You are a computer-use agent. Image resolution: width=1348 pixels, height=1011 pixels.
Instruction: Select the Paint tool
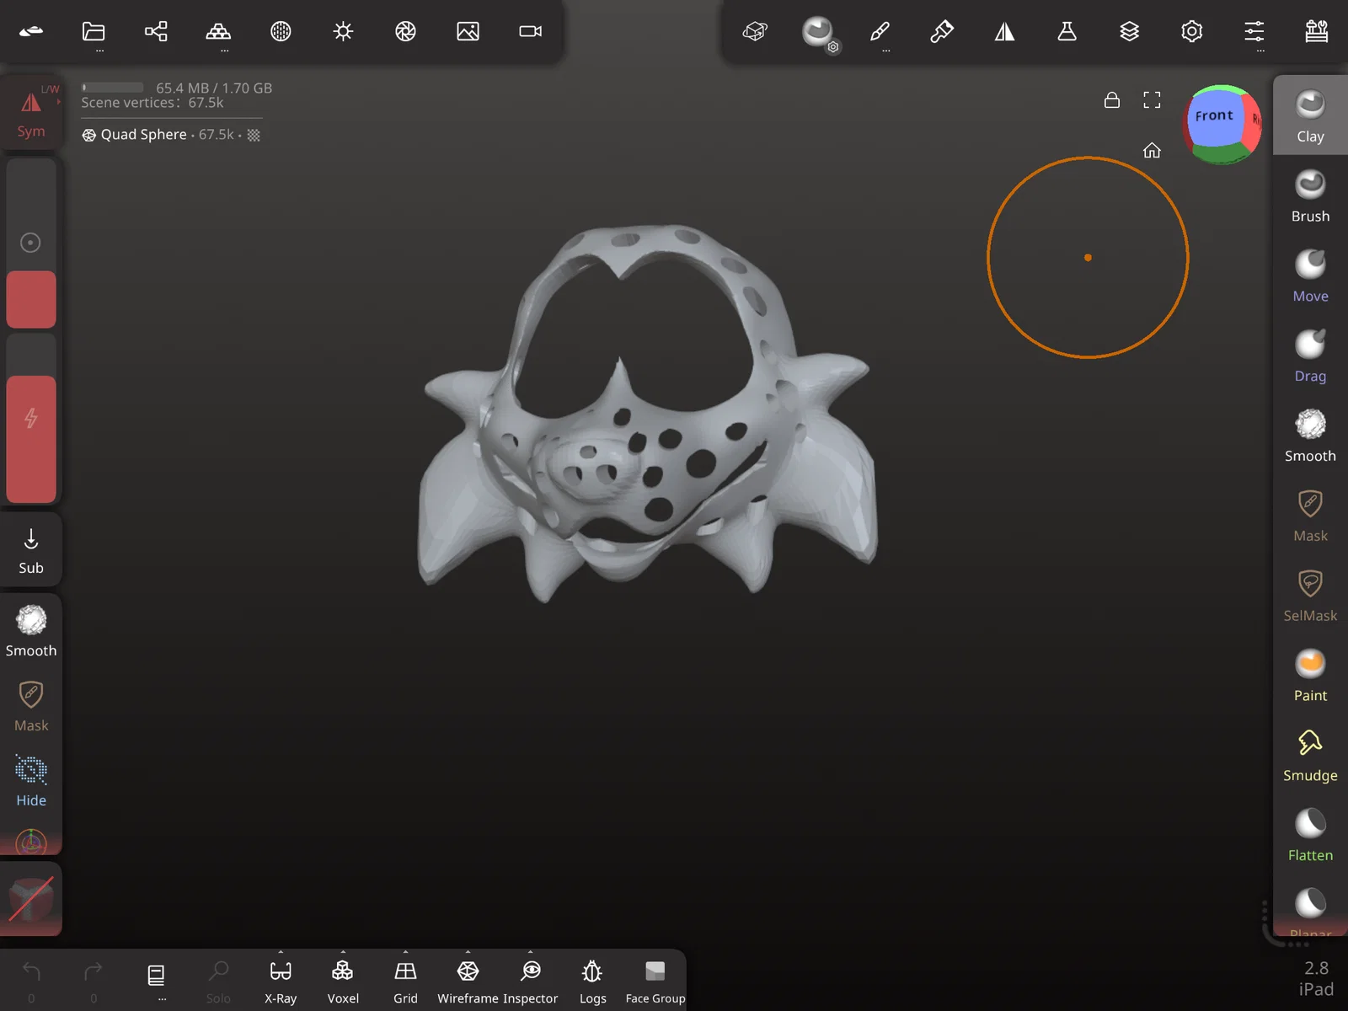tap(1310, 675)
